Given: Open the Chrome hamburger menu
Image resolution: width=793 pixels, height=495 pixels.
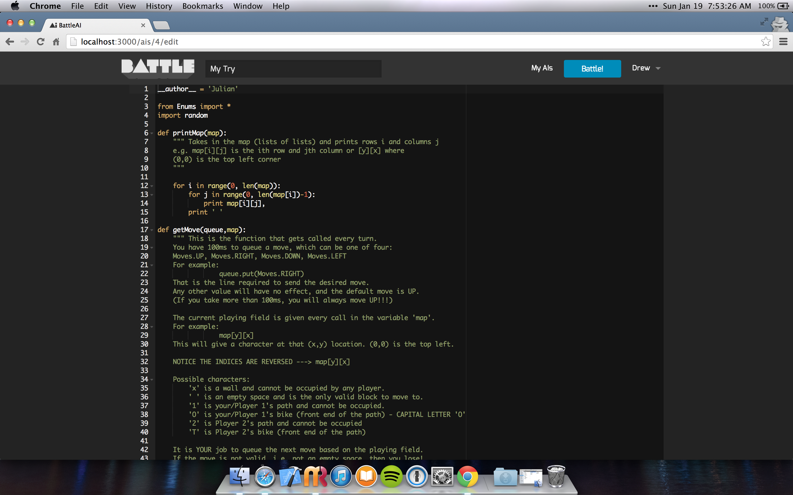Looking at the screenshot, I should click(x=783, y=42).
